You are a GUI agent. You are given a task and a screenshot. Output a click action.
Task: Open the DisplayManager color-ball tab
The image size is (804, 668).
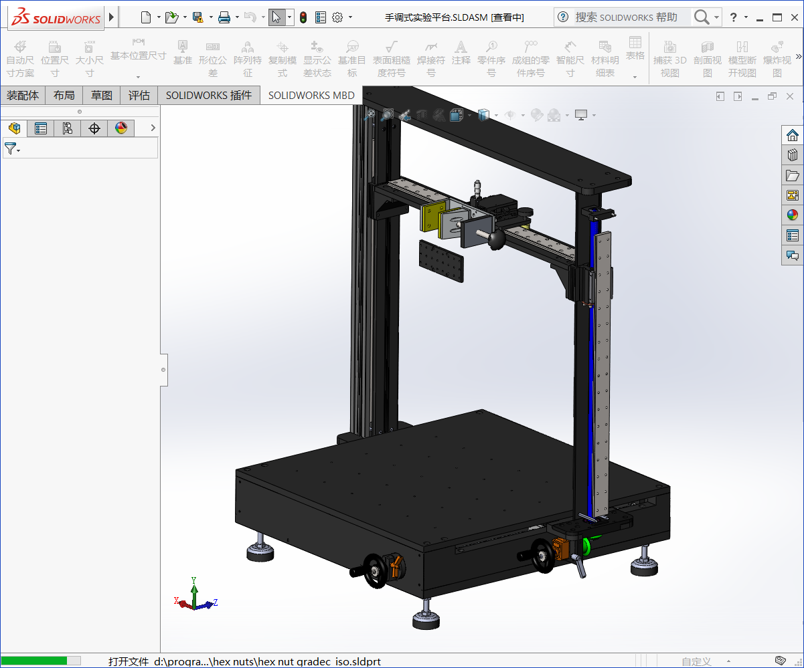(x=121, y=128)
